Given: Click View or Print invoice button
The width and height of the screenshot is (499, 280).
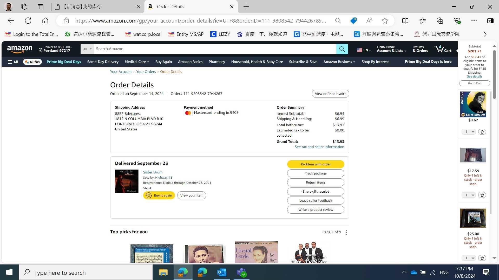Looking at the screenshot, I should click(330, 94).
